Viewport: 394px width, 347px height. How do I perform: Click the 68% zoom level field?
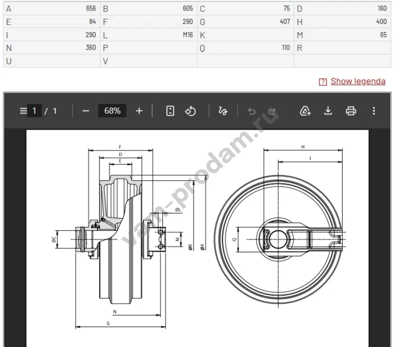pyautogui.click(x=112, y=111)
